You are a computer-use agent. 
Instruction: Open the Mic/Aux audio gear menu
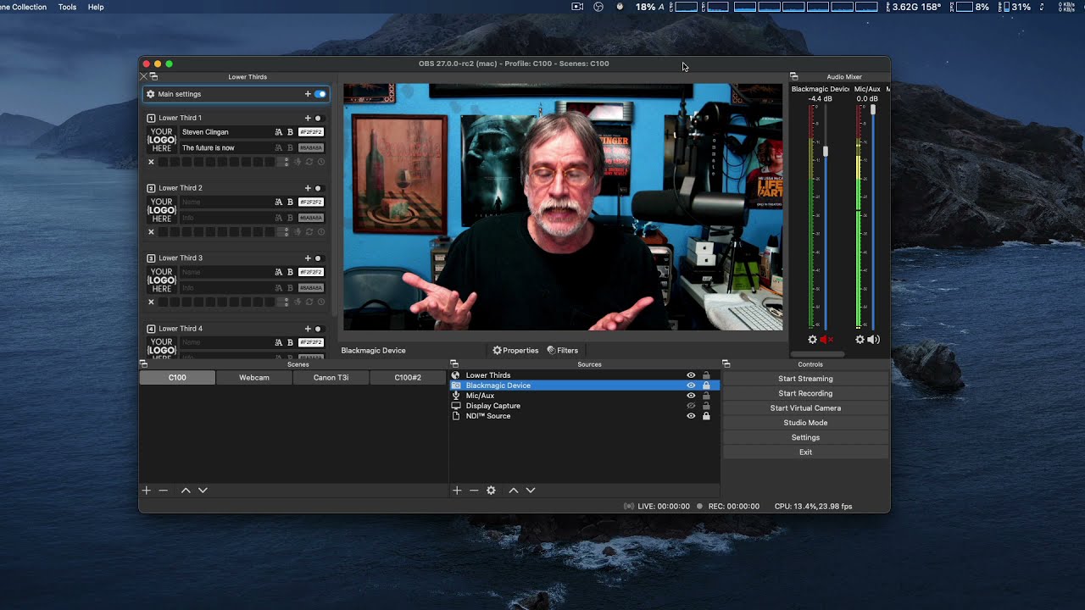pos(860,340)
